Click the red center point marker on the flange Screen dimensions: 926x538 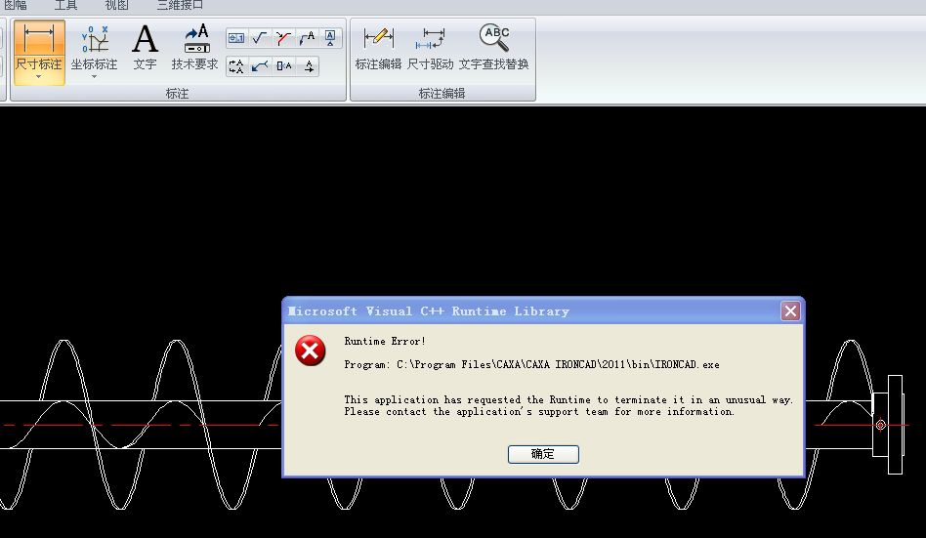[880, 425]
